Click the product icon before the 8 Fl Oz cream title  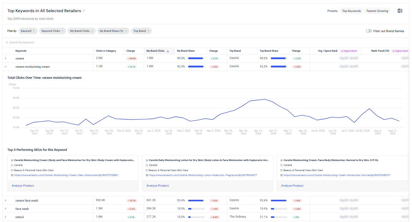(282, 160)
